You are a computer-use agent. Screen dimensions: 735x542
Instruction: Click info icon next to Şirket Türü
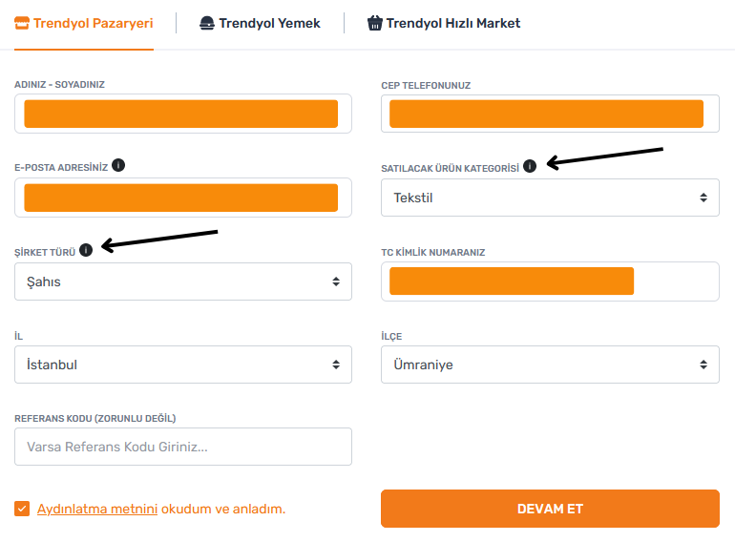point(86,250)
